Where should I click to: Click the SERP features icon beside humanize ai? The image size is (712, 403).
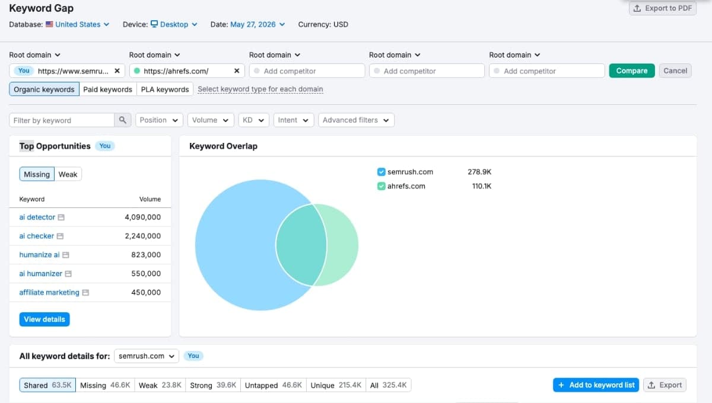66,255
